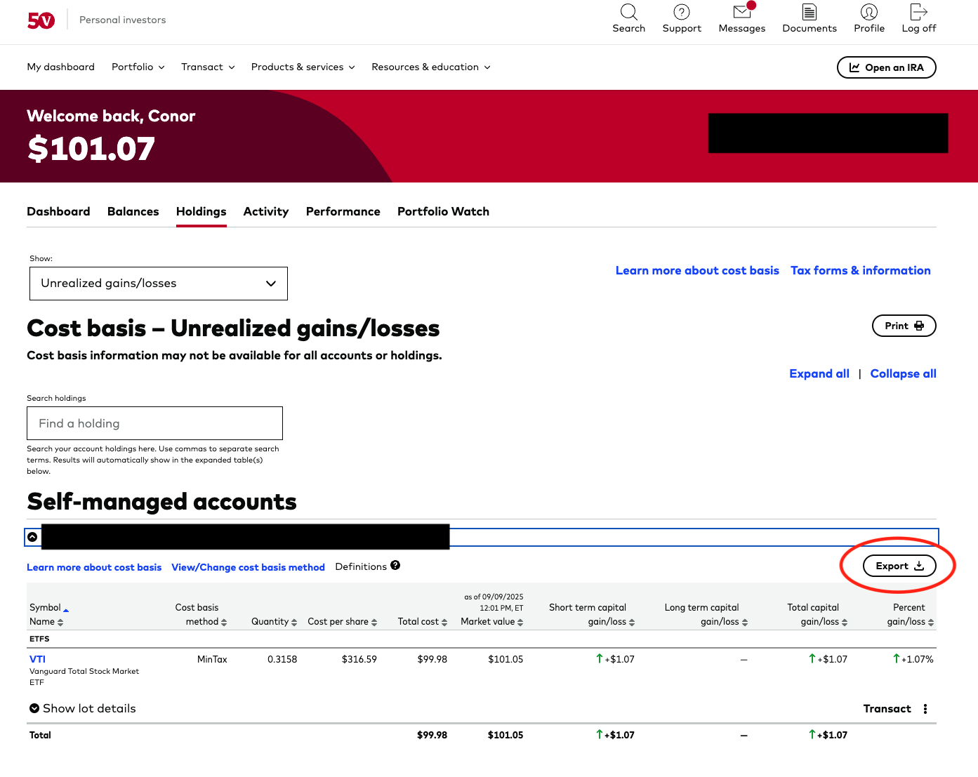Viewport: 978px width, 777px height.
Task: Open three-dot menu beside Transact
Action: tap(925, 709)
